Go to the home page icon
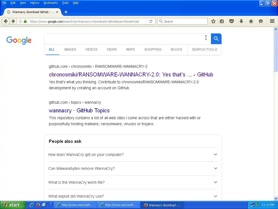The height and width of the screenshot is (209, 278). pyautogui.click(x=251, y=21)
